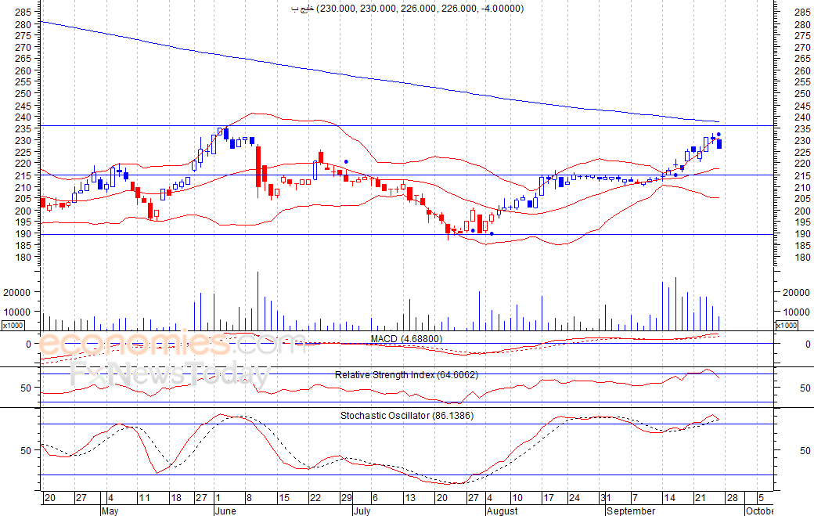This screenshot has width=814, height=516.
Task: Click the "13" date label in July
Action: point(410,498)
